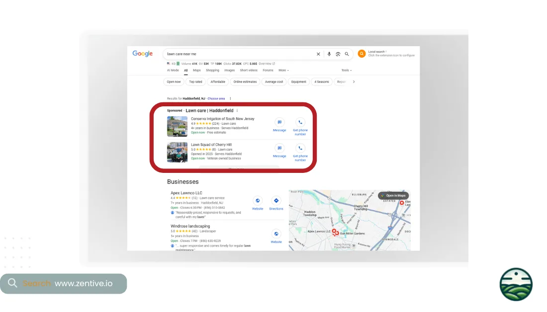Click inside the search input field
Image resolution: width=547 pixels, height=312 pixels.
[x=239, y=54]
